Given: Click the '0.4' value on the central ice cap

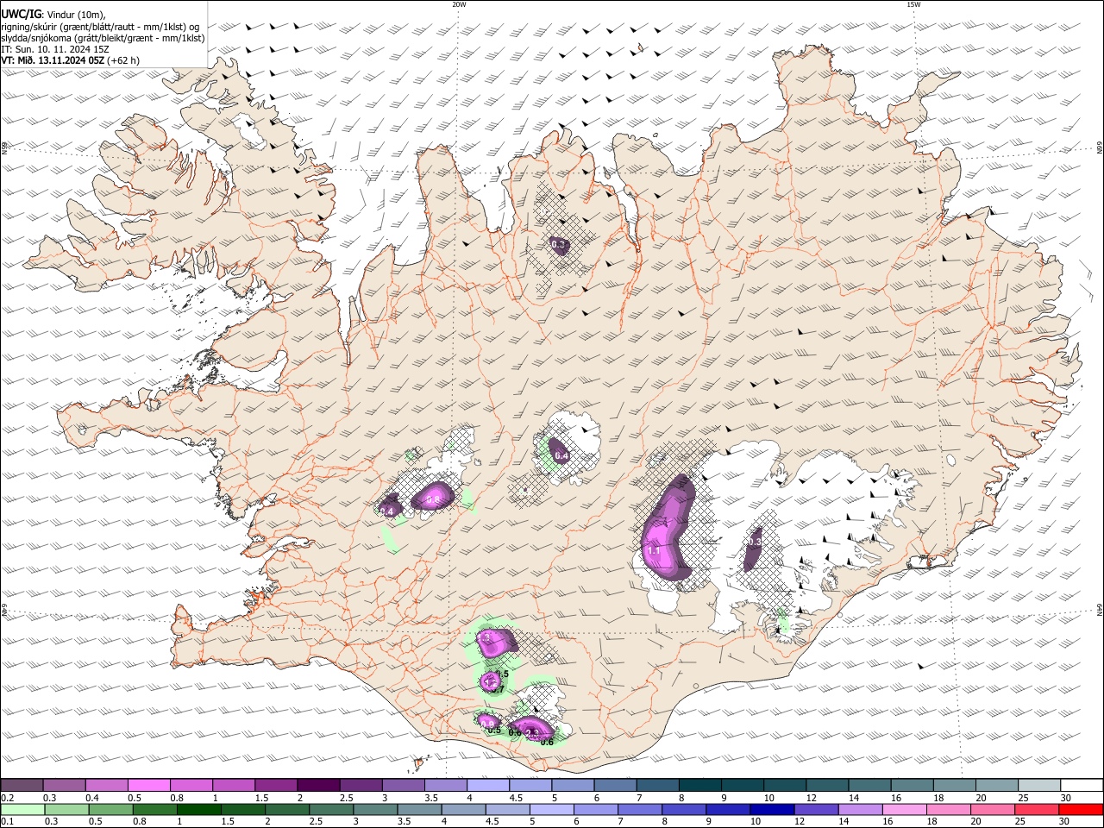Looking at the screenshot, I should pos(561,455).
